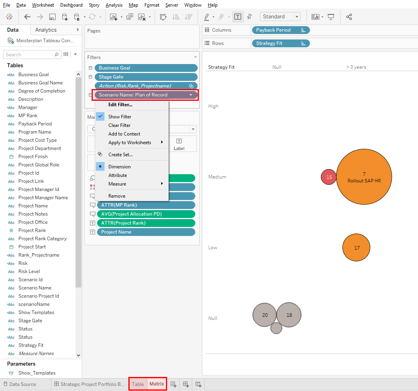This screenshot has width=418, height=391.
Task: Click new story icon in bottom tab bar
Action: pyautogui.click(x=198, y=384)
